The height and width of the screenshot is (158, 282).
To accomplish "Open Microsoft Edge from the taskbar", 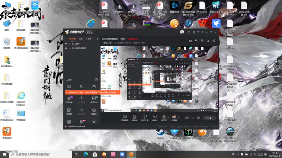I will click(86, 154).
